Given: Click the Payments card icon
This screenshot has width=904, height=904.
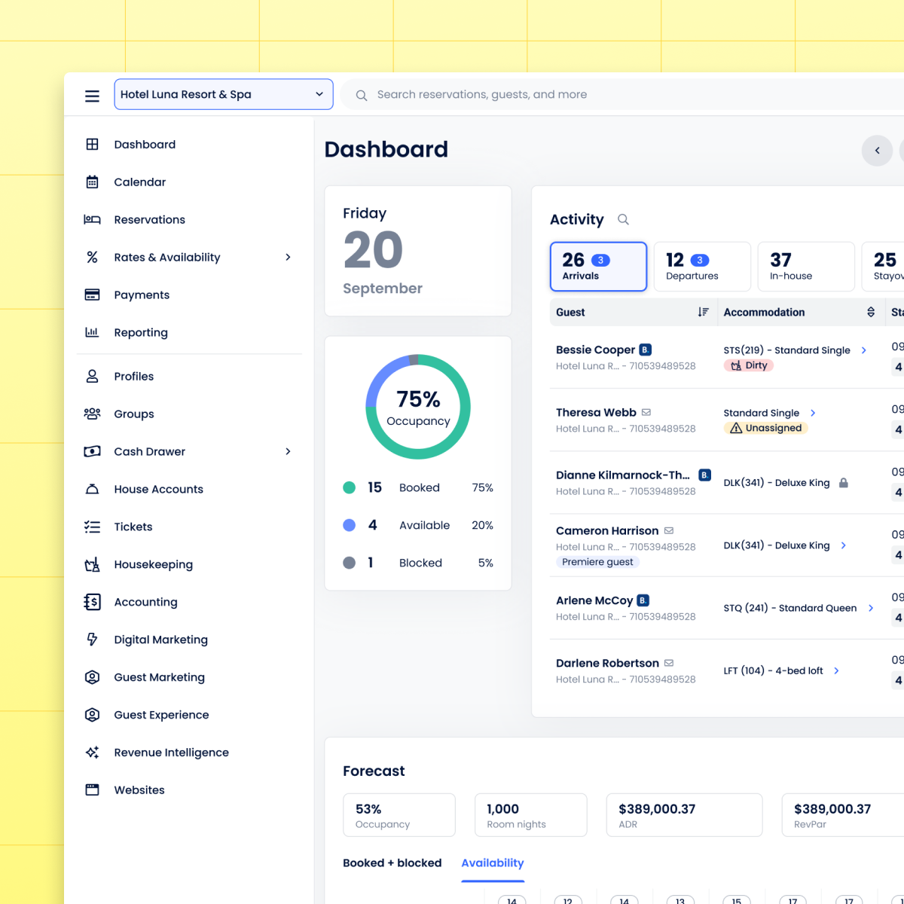Looking at the screenshot, I should (92, 295).
